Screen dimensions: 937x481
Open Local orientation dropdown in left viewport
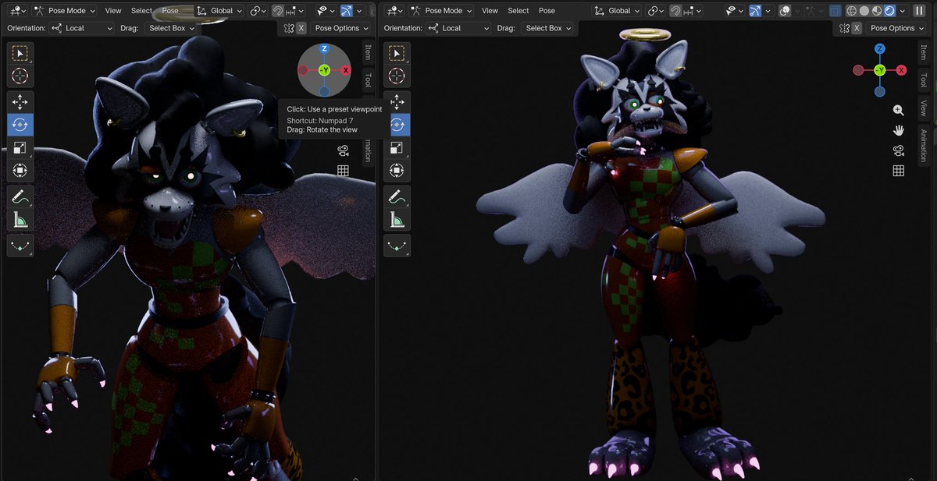tap(81, 28)
